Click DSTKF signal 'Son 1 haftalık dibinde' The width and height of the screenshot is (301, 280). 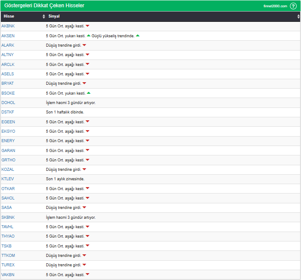65,112
